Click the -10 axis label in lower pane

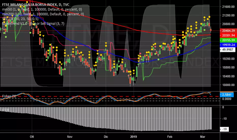[x=224, y=119]
